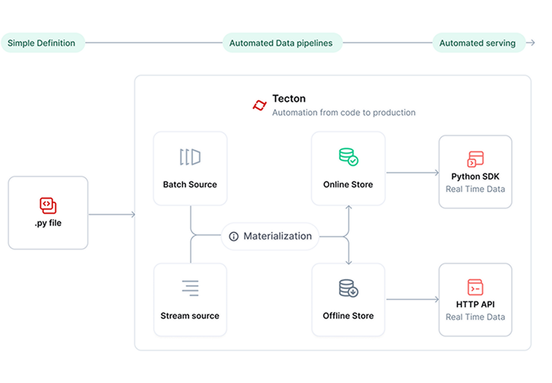Click the Batch Source icon

[190, 157]
